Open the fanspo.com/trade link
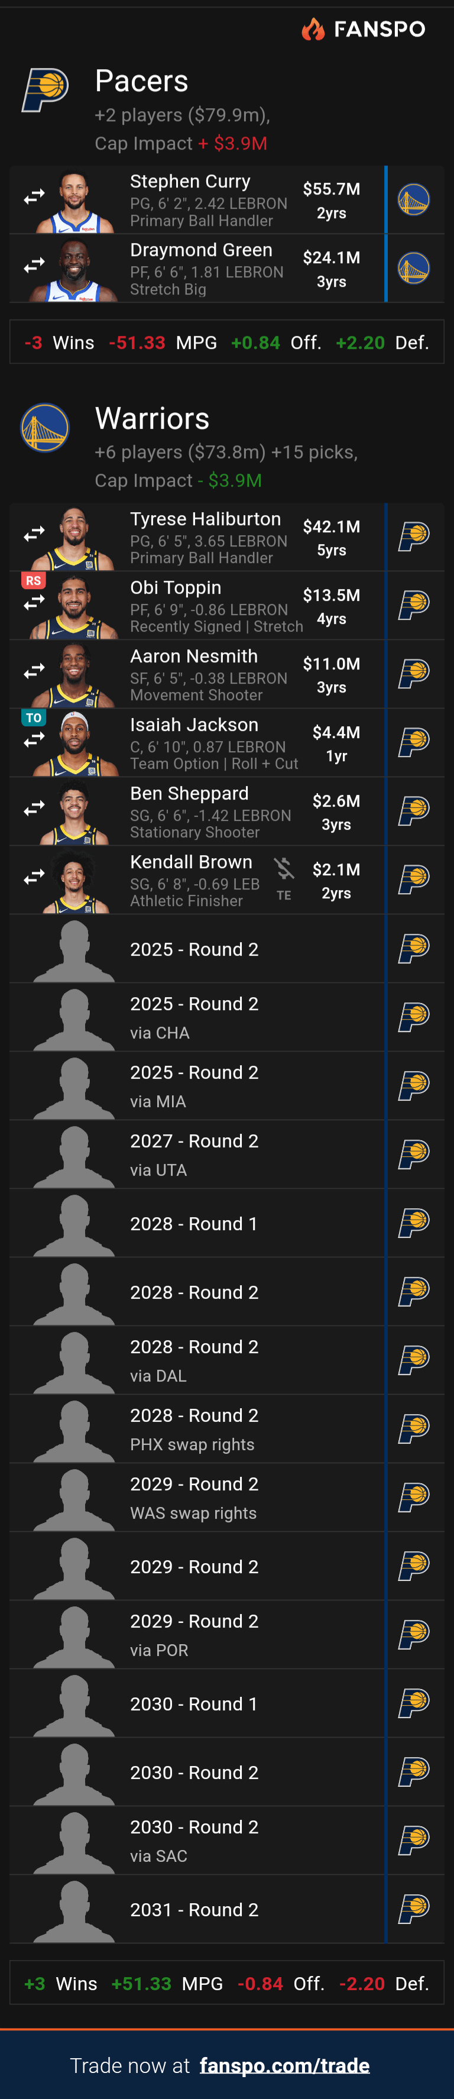This screenshot has height=2099, width=454. (284, 2065)
